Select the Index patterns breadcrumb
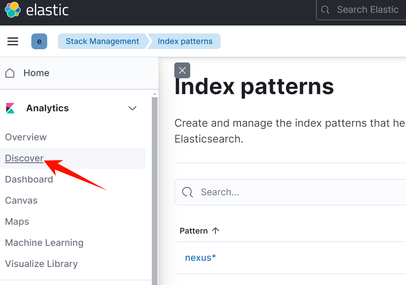The width and height of the screenshot is (406, 285). coord(185,41)
